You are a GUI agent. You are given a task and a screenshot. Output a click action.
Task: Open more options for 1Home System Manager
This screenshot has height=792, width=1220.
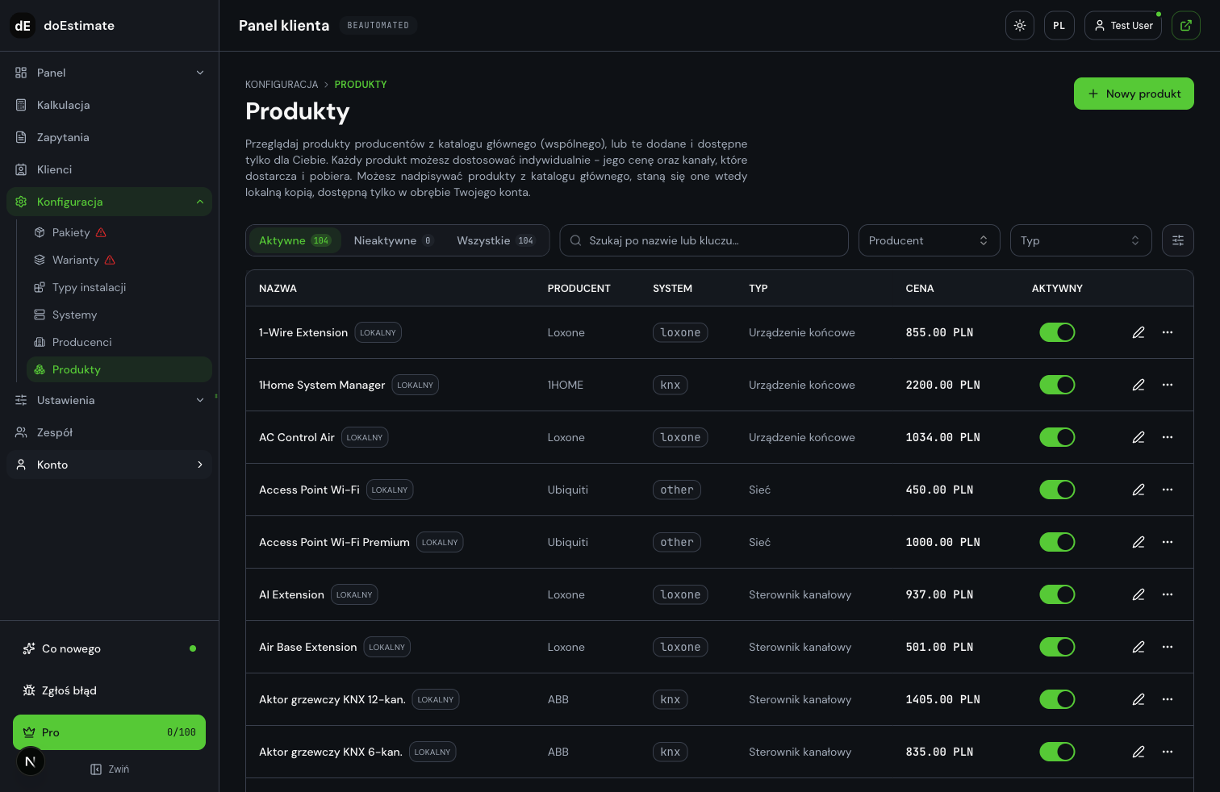1168,385
